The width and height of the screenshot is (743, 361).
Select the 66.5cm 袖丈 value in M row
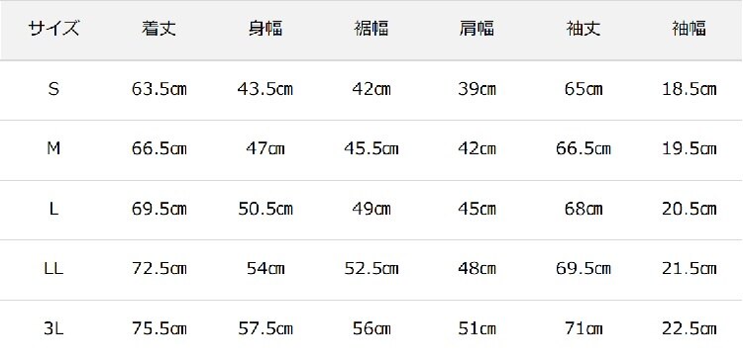pyautogui.click(x=584, y=148)
